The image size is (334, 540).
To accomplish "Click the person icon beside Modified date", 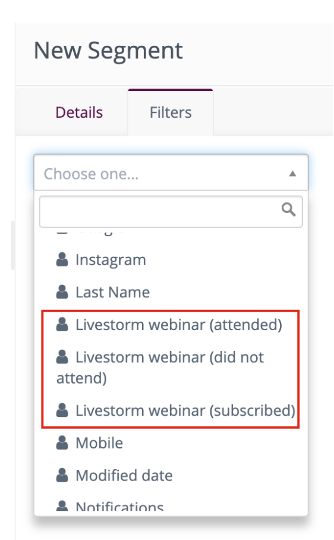I will click(62, 475).
